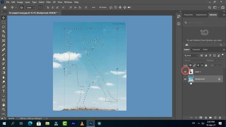Viewport: 226px width, 127px height.
Task: Select the Move tool in the toolbox
Action: click(4, 18)
